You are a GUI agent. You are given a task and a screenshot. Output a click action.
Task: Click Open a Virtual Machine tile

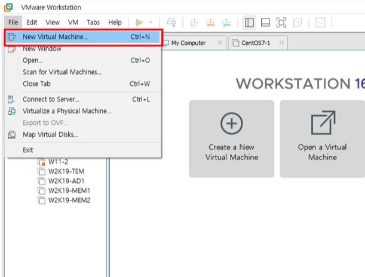[x=322, y=139]
